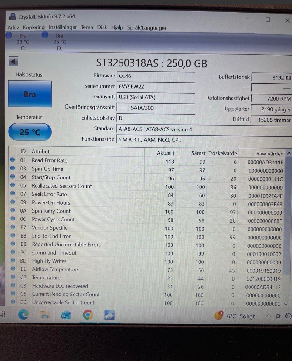Viewport: 292px width, 361px height.
Task: Open the Kopiering menu
Action: click(34, 27)
